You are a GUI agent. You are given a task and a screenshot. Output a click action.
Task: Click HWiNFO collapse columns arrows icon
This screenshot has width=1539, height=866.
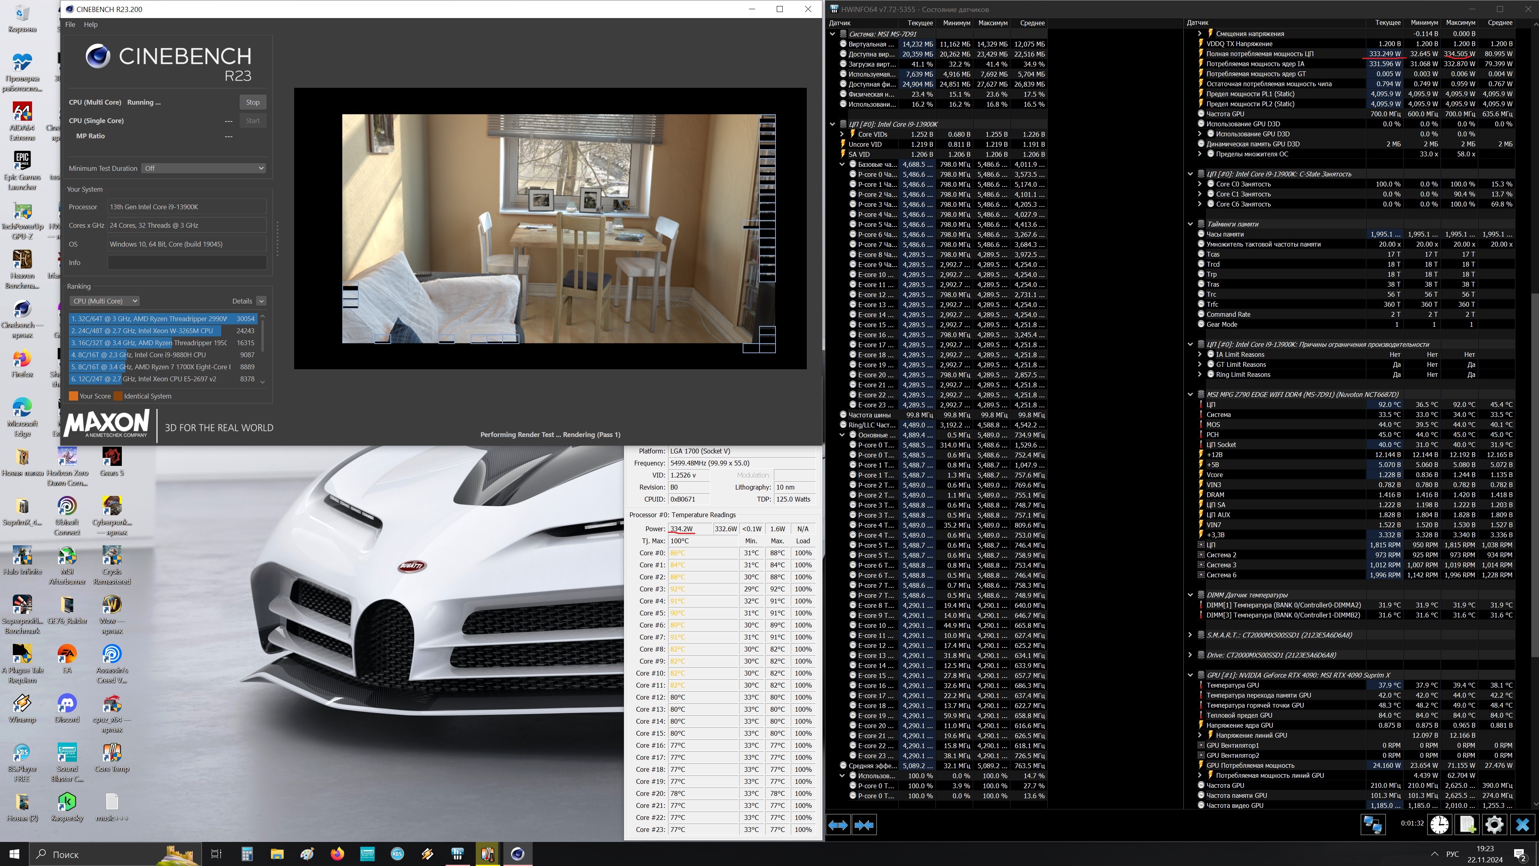point(864,825)
